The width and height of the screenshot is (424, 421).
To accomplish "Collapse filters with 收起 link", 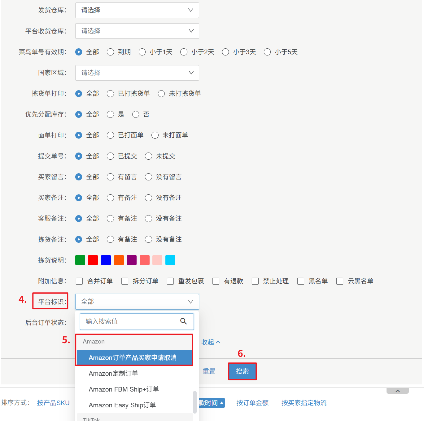I will click(x=211, y=342).
